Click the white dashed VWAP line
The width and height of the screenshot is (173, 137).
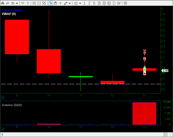[x=81, y=84]
